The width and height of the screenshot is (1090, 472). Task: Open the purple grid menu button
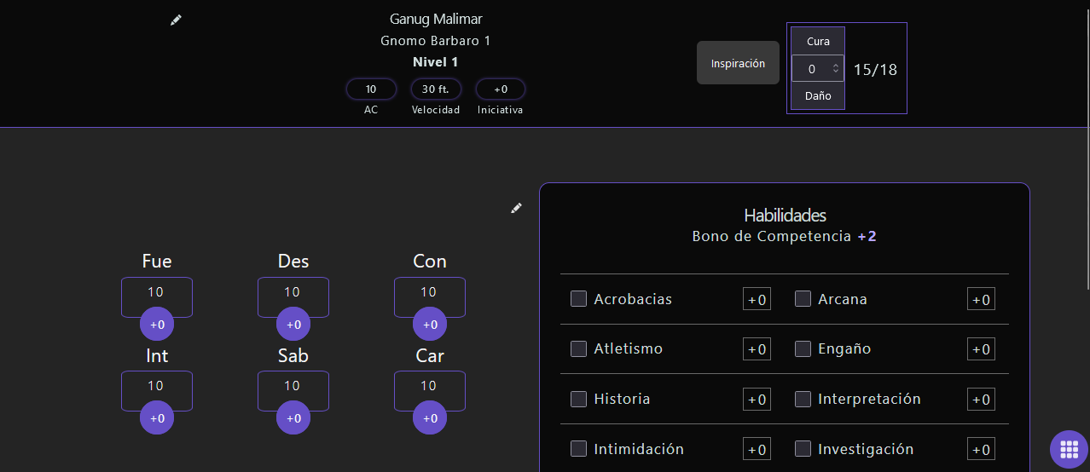[1069, 450]
